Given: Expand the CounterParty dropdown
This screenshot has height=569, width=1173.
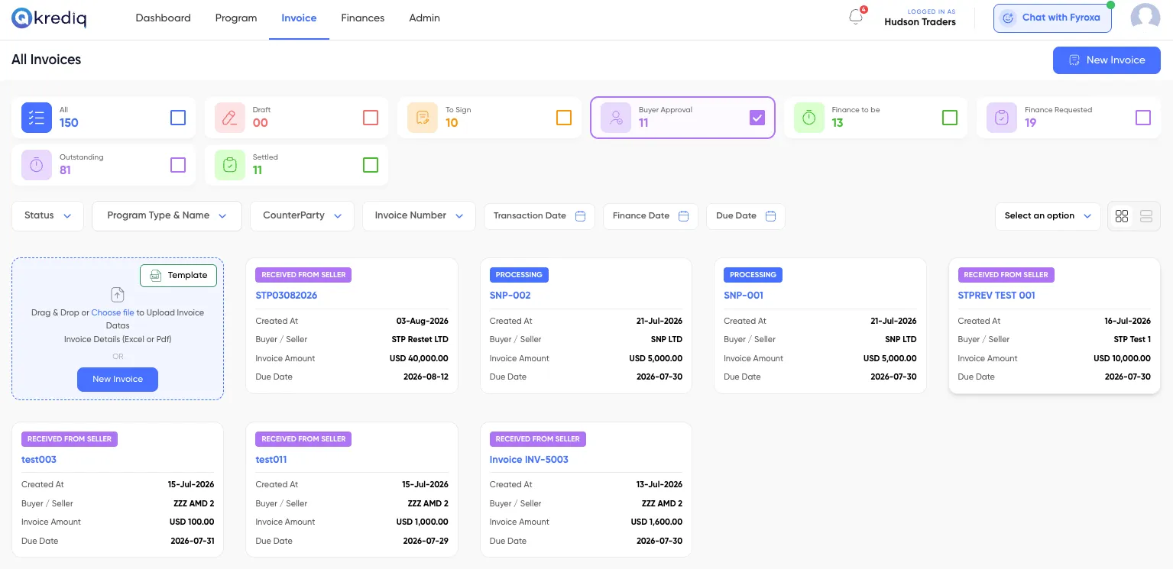Looking at the screenshot, I should 302,216.
